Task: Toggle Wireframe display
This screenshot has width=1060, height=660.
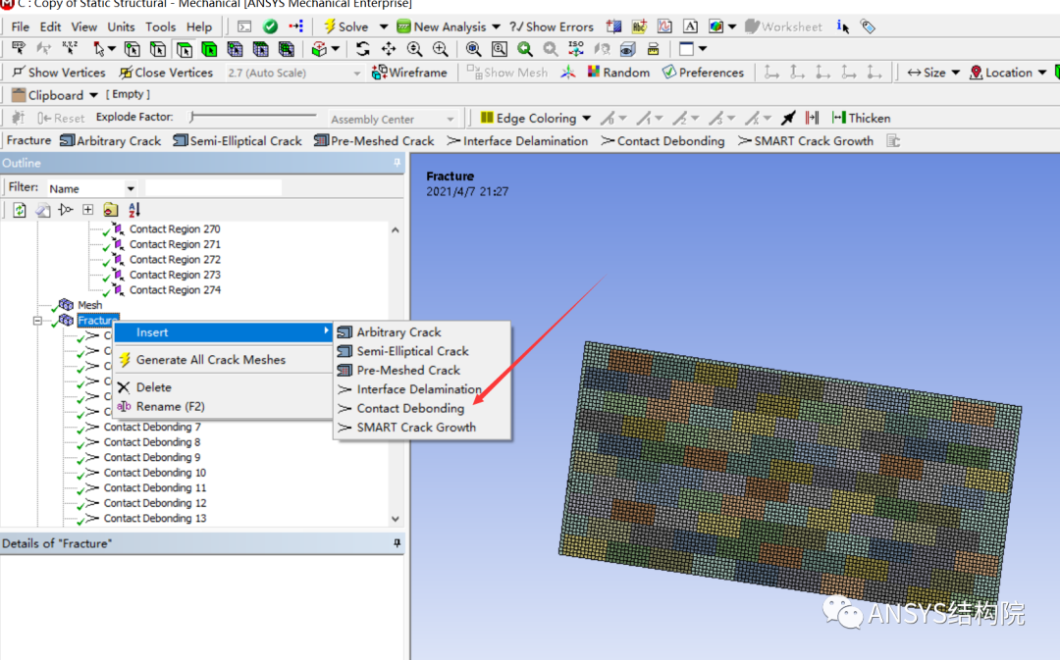Action: (x=409, y=73)
